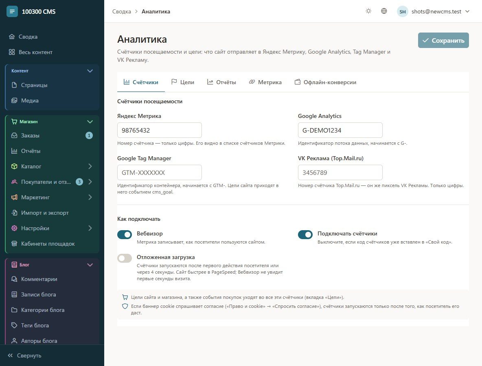
Task: Click the Отчёты chart icon in sidebar
Action: click(x=14, y=151)
